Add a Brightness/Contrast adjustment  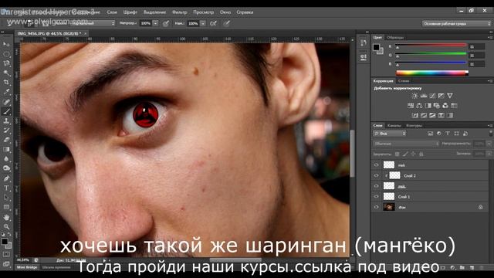coord(414,96)
